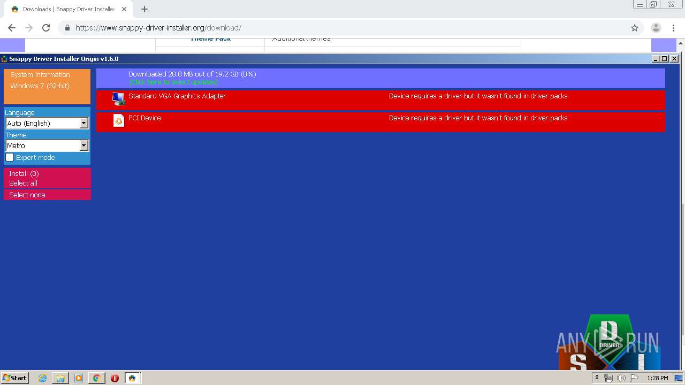Click the Select none button
The width and height of the screenshot is (685, 385).
pos(47,195)
